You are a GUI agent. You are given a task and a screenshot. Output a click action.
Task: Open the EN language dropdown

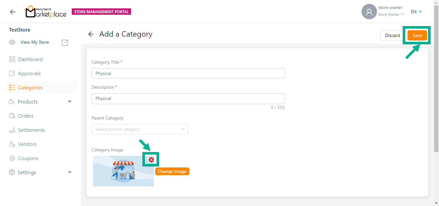[416, 12]
